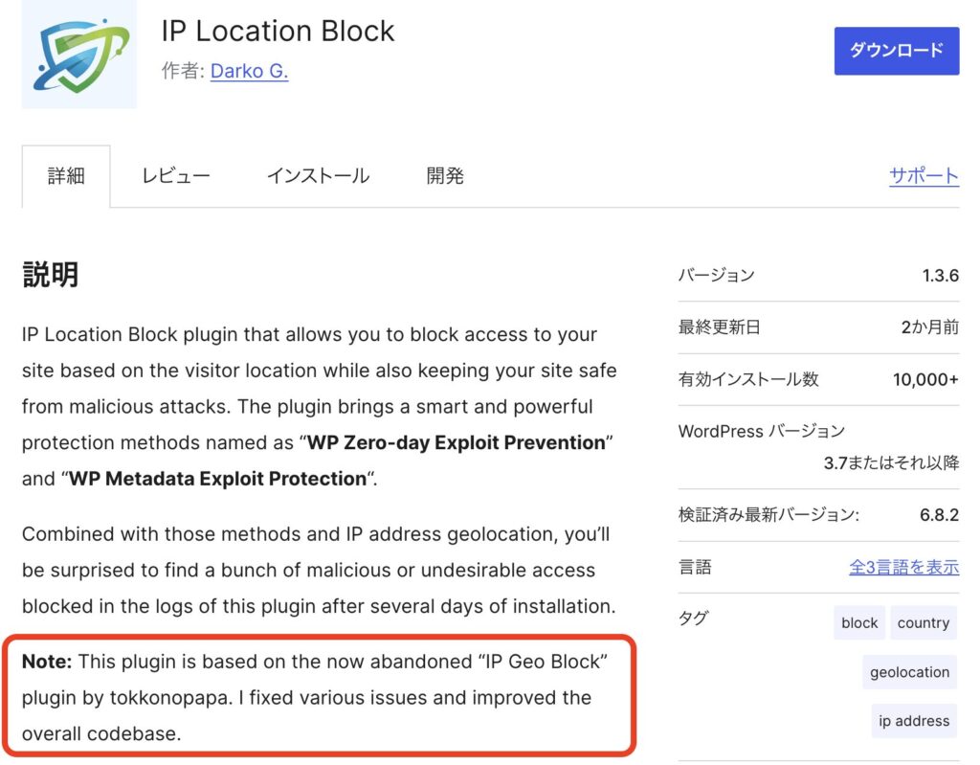Click the 10,000+ active installs value

pos(925,379)
